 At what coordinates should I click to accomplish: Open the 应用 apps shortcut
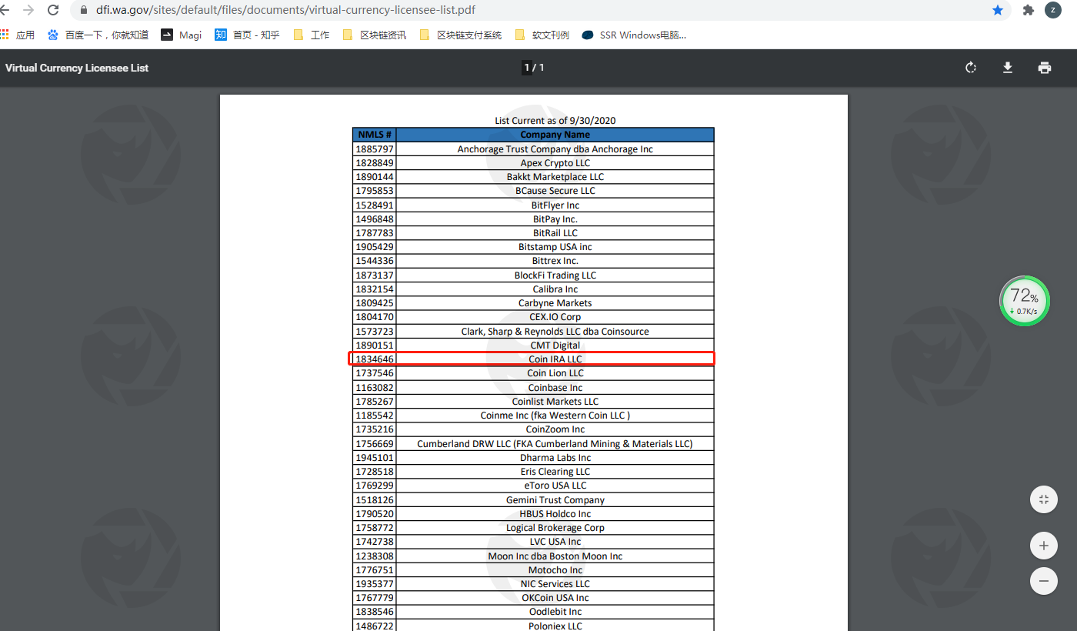[17, 35]
